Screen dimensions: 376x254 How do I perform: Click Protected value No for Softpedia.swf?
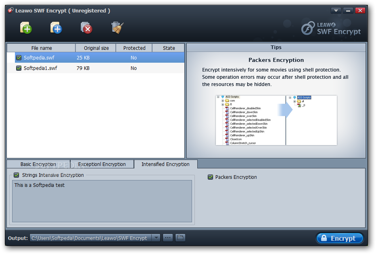pyautogui.click(x=134, y=57)
